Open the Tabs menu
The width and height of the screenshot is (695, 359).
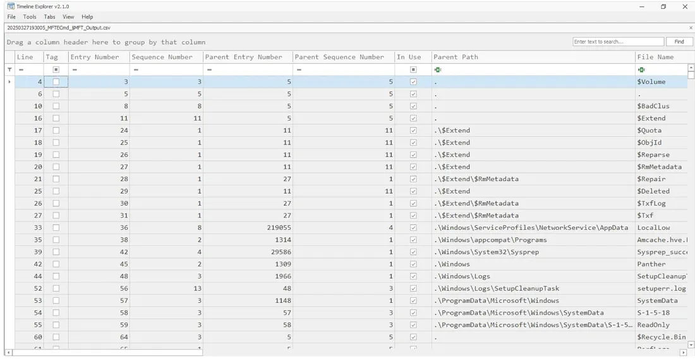[x=49, y=17]
